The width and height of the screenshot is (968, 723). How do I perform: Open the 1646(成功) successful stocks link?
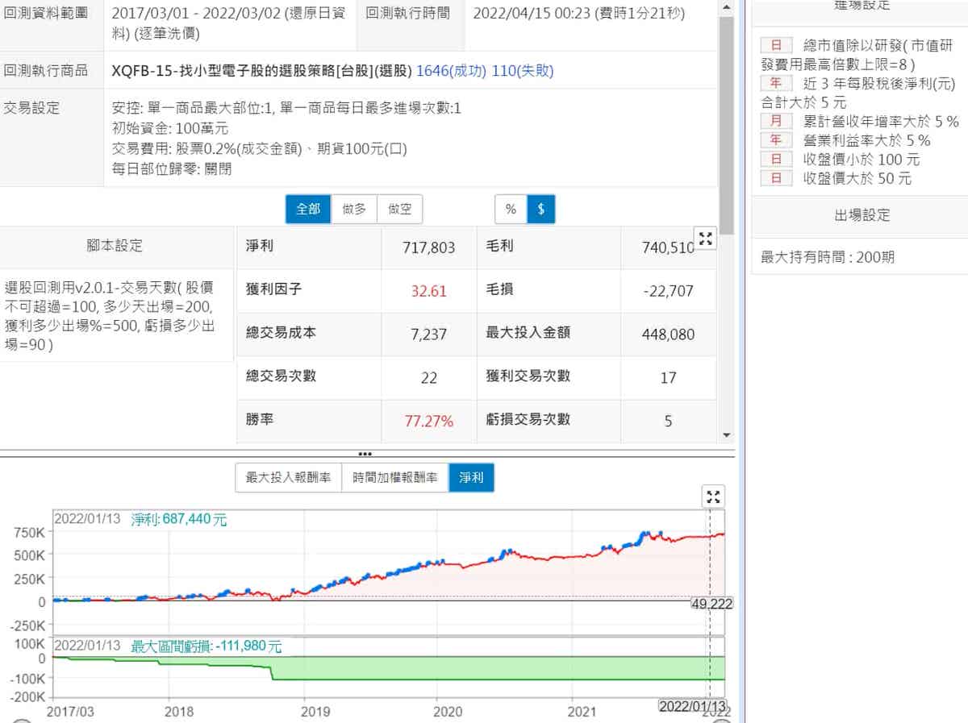tap(451, 71)
